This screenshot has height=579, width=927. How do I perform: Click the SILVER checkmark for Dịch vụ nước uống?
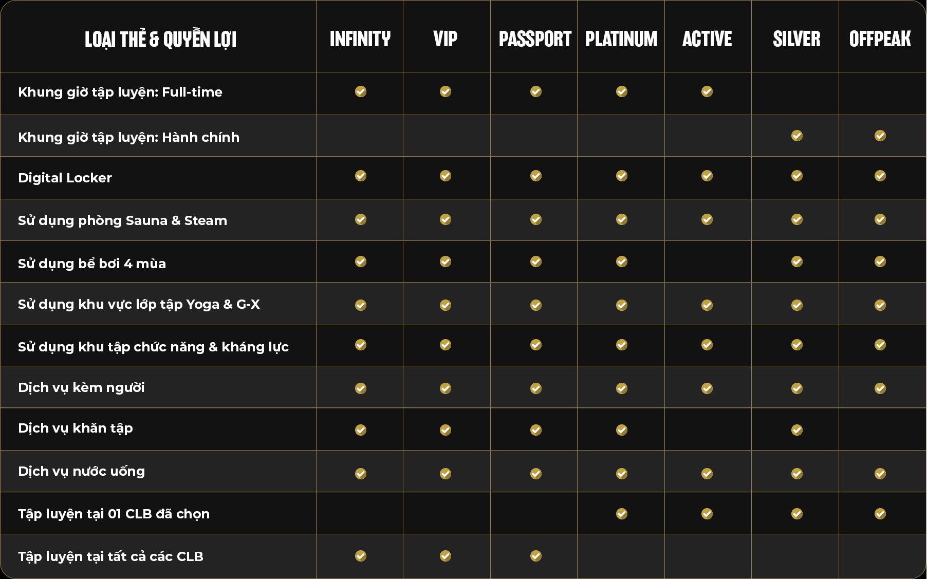coord(797,473)
